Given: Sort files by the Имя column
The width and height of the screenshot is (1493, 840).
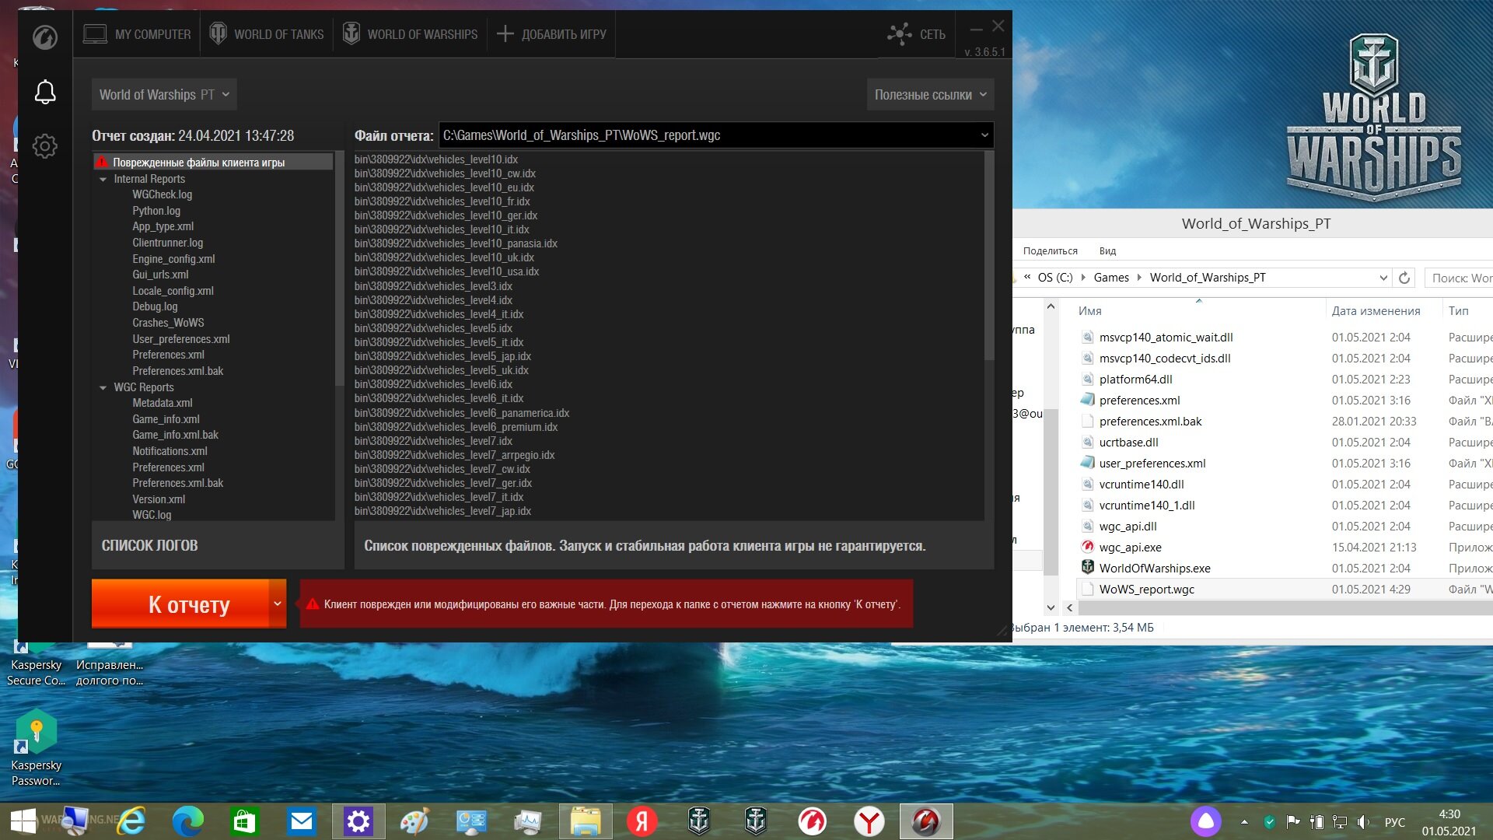Looking at the screenshot, I should click(1089, 310).
